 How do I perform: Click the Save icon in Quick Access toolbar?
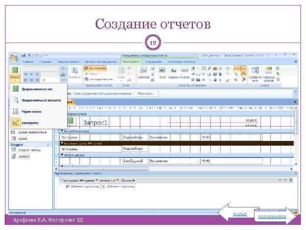(x=24, y=55)
